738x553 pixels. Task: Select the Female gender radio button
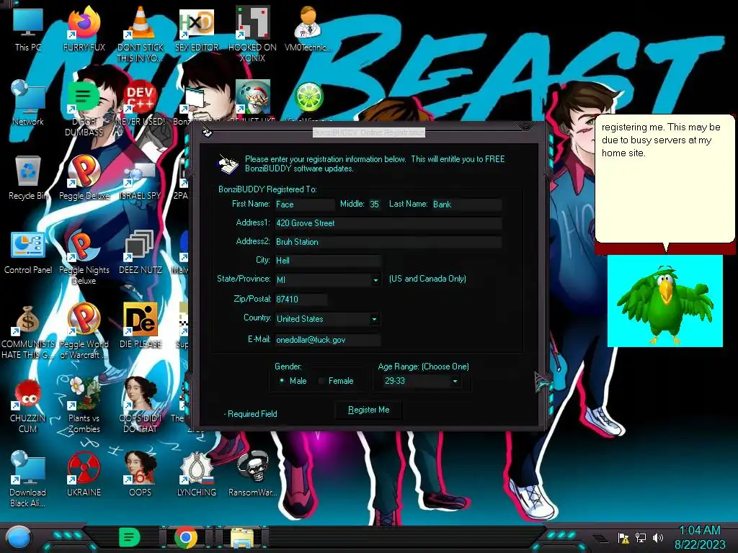coord(321,381)
